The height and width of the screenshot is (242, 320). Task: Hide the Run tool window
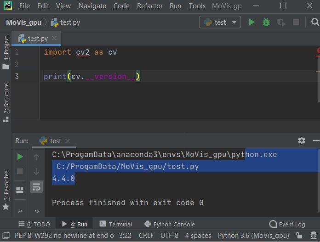click(316, 141)
